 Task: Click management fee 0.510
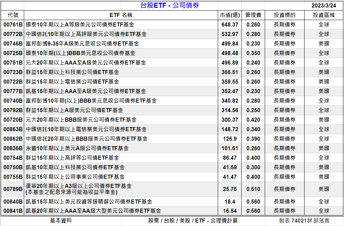click(253, 189)
